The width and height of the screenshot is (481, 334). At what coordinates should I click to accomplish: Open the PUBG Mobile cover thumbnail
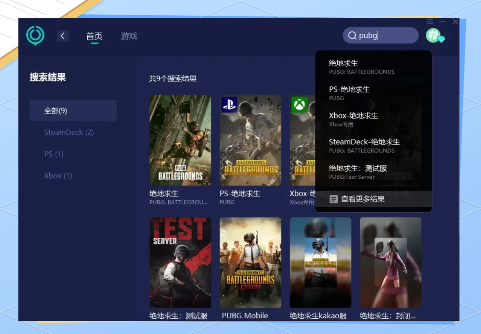250,263
